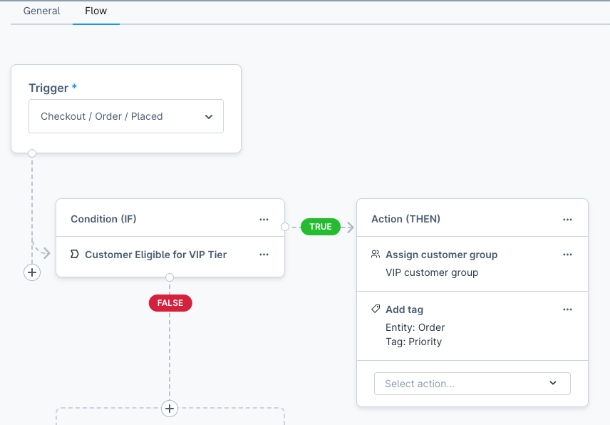Click the rule icon beside Customer Eligible
The image size is (610, 425).
(74, 255)
